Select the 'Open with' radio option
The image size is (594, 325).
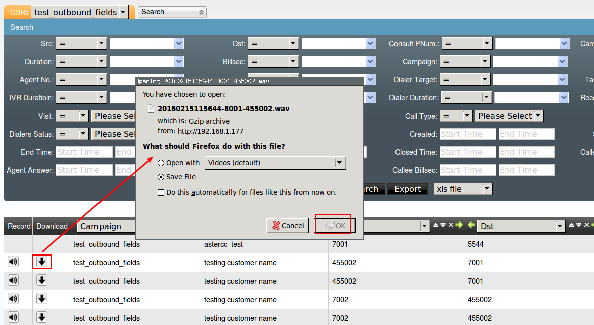pyautogui.click(x=161, y=163)
